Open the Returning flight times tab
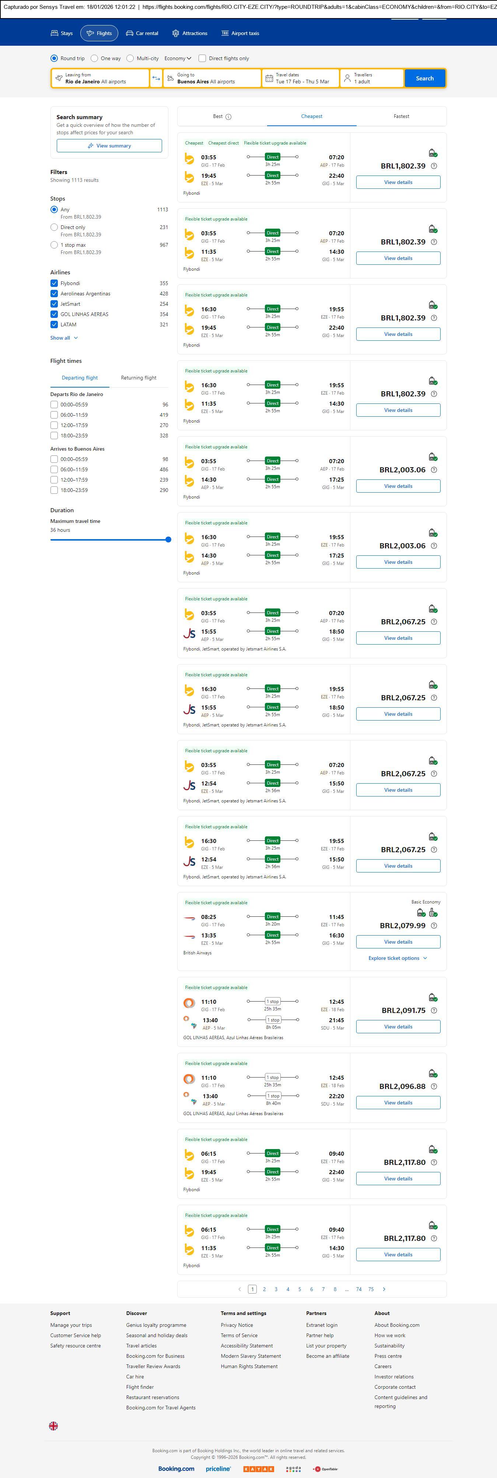Image resolution: width=497 pixels, height=1478 pixels. [x=138, y=378]
